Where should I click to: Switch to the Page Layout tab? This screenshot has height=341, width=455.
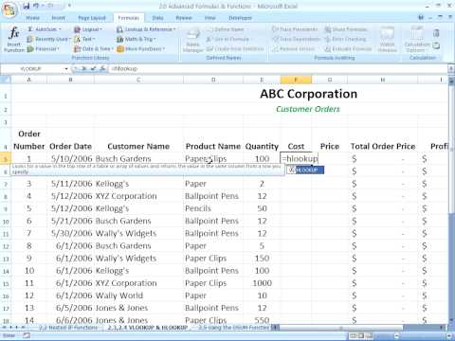92,18
